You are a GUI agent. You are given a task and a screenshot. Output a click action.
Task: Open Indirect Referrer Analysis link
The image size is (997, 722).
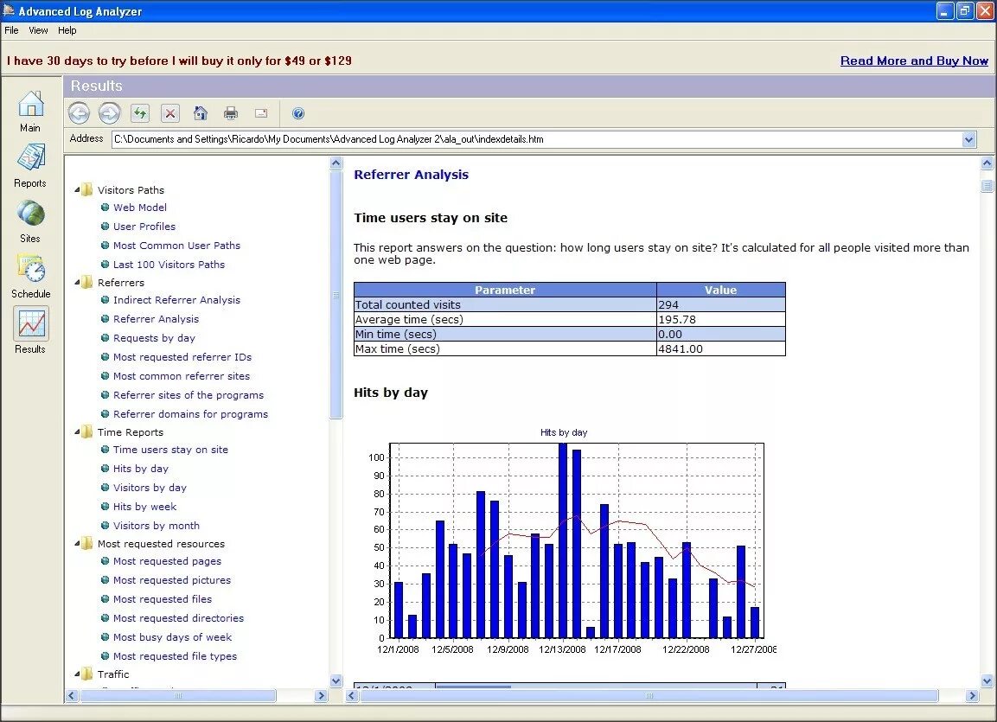pos(176,300)
